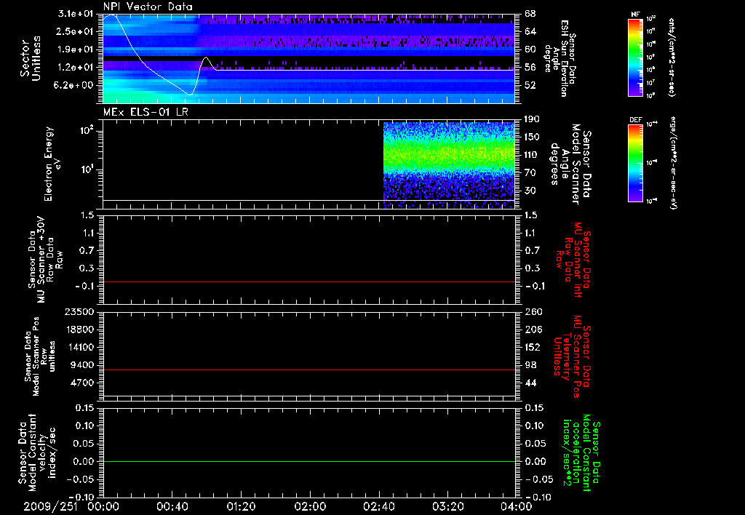Image resolution: width=745 pixels, height=515 pixels.
Task: Click the '1.2e+01' sector tick value
Action: (76, 68)
